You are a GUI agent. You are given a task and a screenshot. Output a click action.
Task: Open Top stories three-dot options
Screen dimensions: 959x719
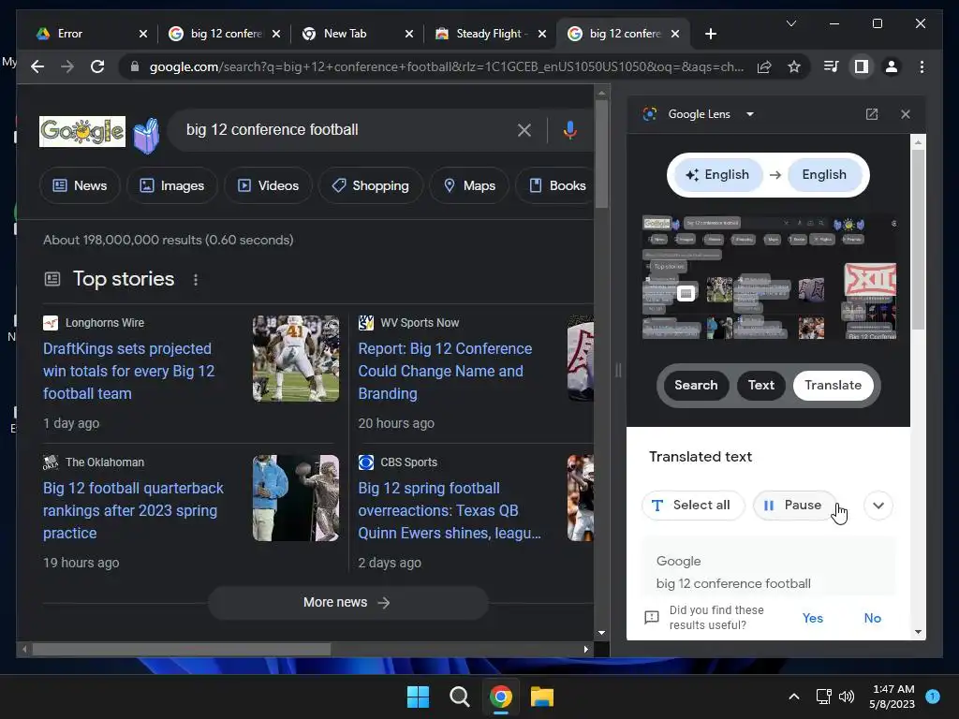click(x=196, y=279)
